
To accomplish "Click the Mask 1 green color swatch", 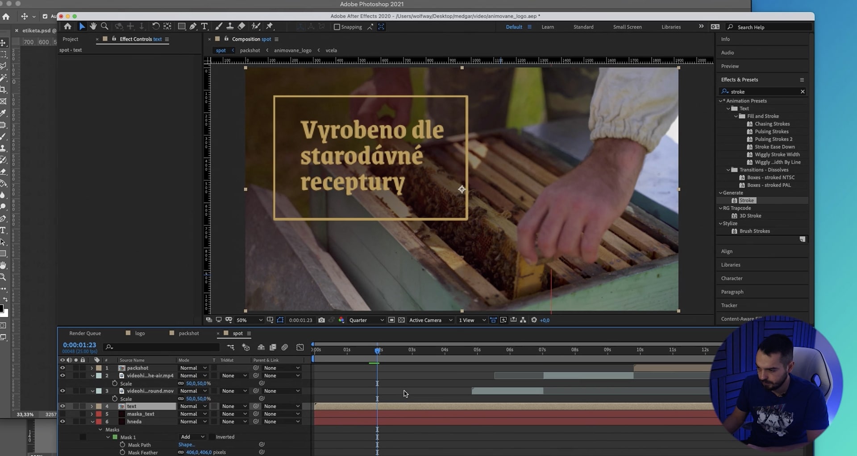I will 115,437.
